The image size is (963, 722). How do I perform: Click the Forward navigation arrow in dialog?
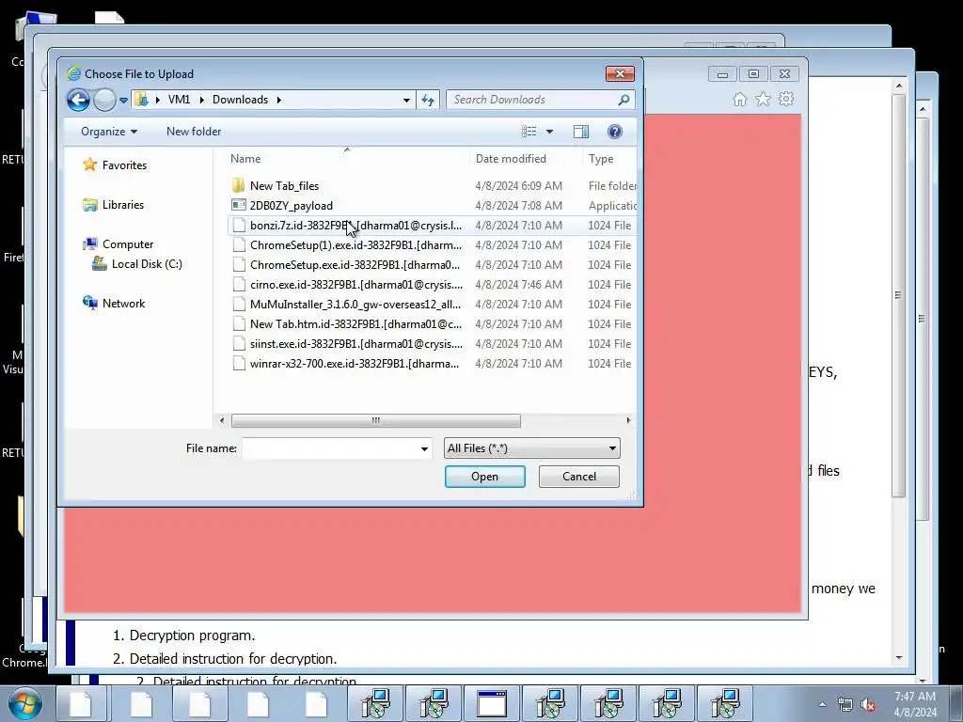tap(104, 100)
